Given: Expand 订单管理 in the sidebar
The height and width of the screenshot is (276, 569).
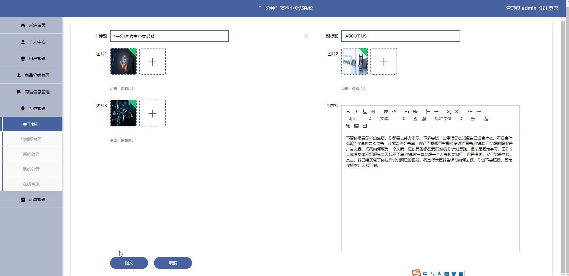Looking at the screenshot, I should [31, 200].
